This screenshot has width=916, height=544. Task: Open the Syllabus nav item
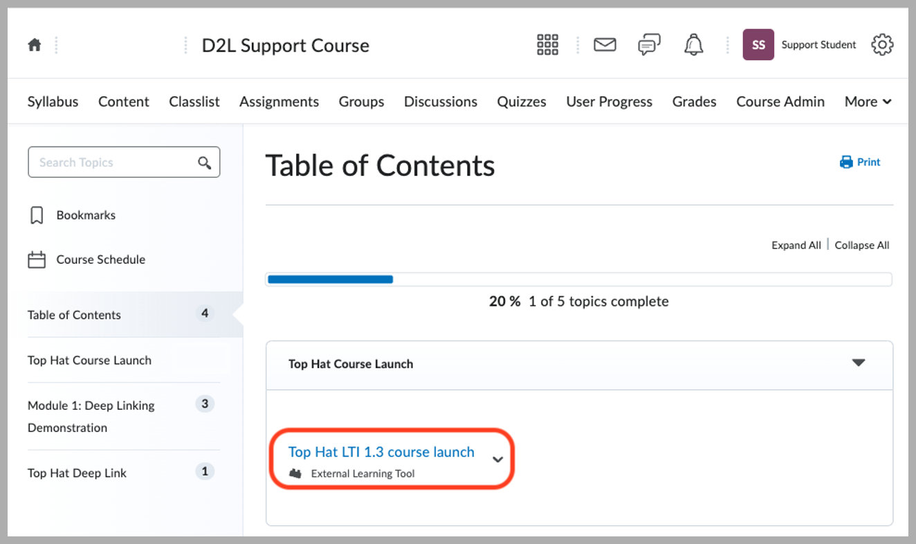coord(53,102)
